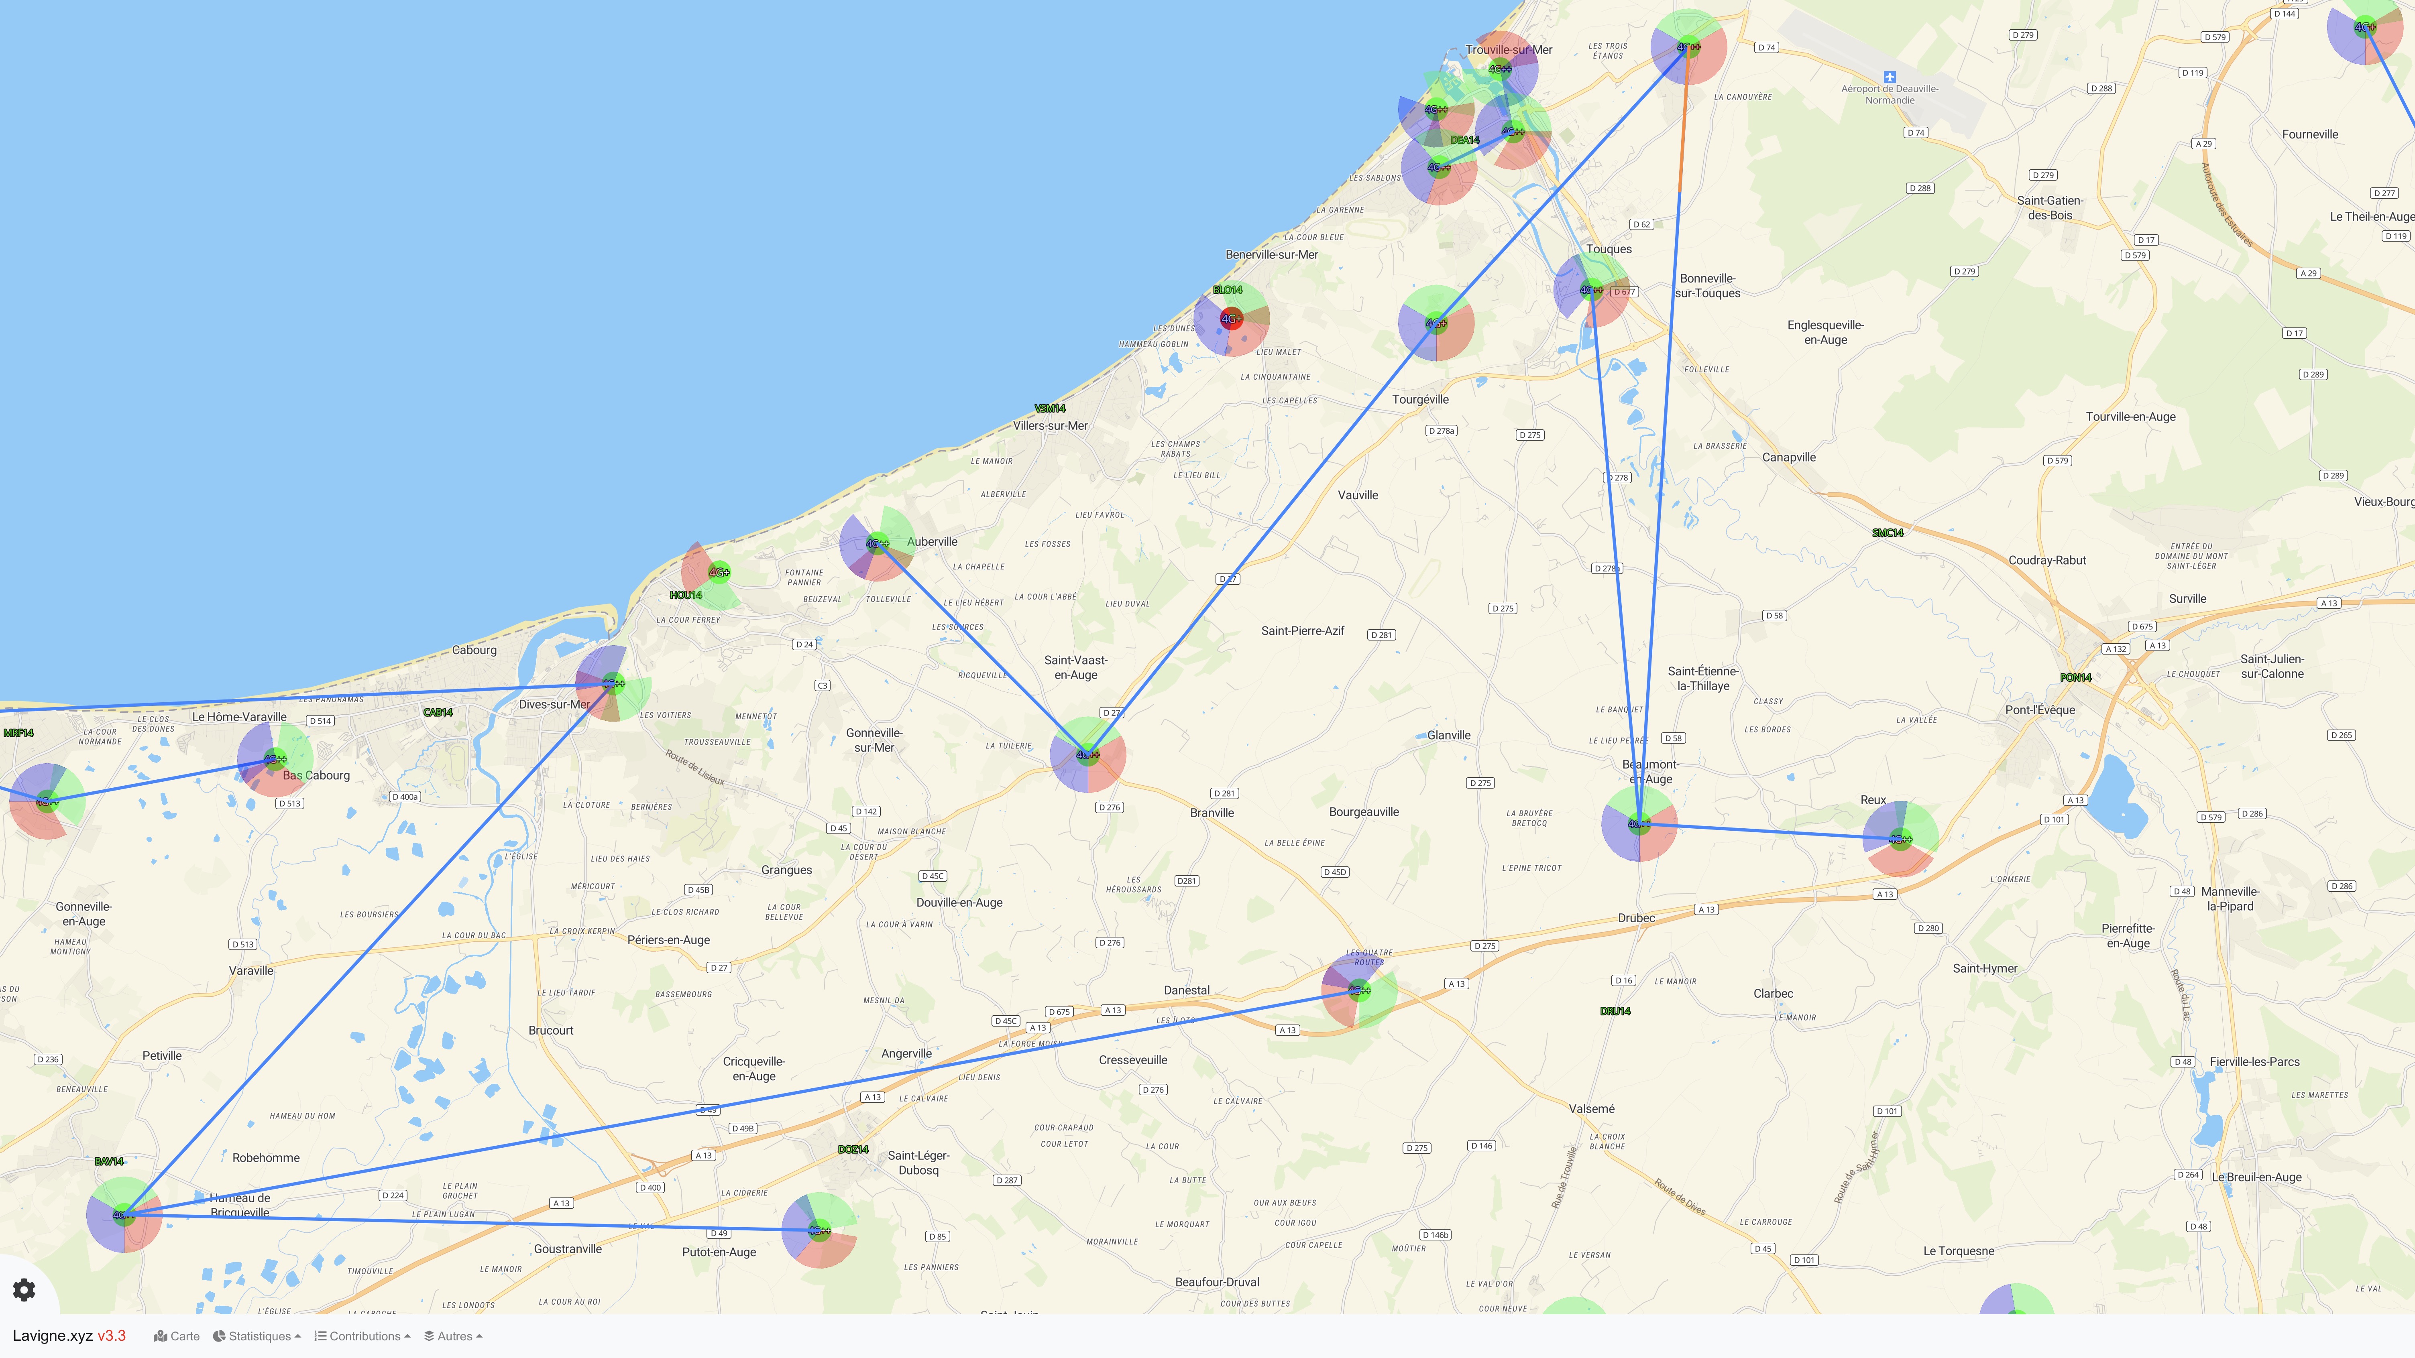Open the Lavigne.xyz home link
The height and width of the screenshot is (1358, 2415).
pos(53,1336)
